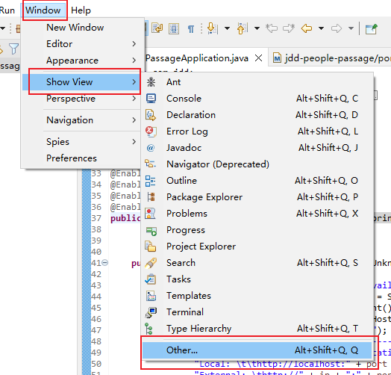The width and height of the screenshot is (391, 375).
Task: Close the PassageApplication.java editor tab
Action: pyautogui.click(x=259, y=58)
